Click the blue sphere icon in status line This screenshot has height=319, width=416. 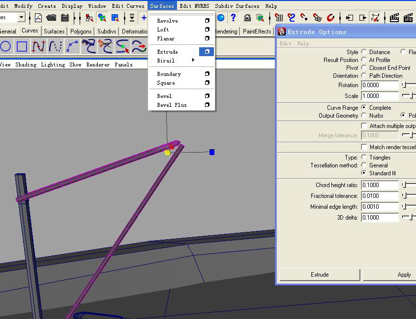[x=221, y=18]
